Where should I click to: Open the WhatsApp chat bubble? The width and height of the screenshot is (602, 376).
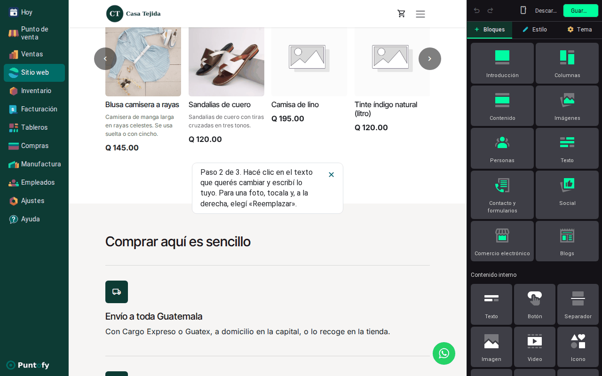click(444, 353)
